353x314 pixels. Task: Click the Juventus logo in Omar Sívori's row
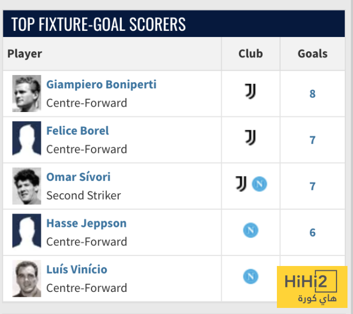pos(241,184)
